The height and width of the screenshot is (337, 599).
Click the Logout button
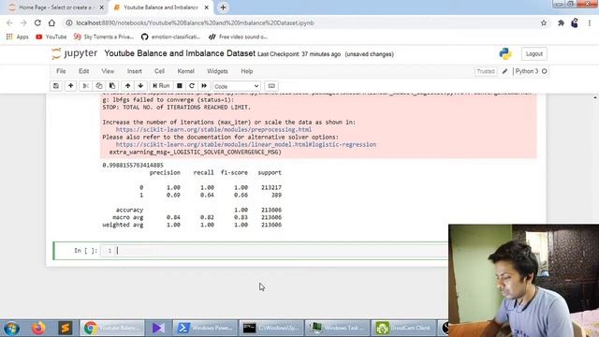pos(534,54)
